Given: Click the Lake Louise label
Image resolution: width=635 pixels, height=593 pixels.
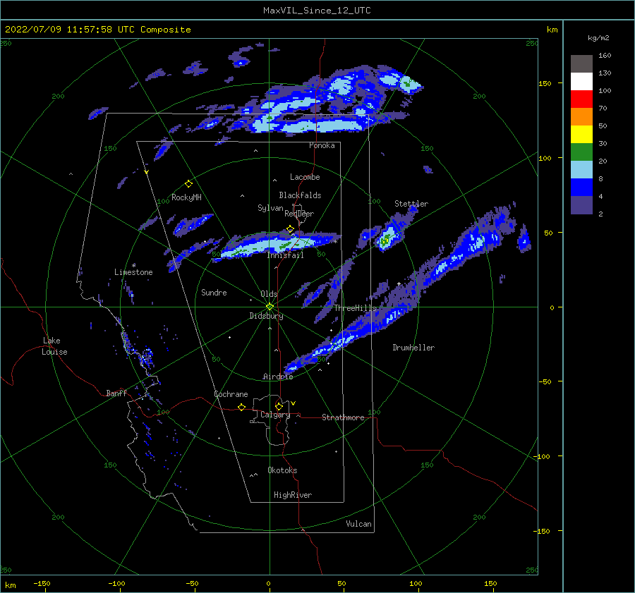Looking at the screenshot, I should [54, 346].
